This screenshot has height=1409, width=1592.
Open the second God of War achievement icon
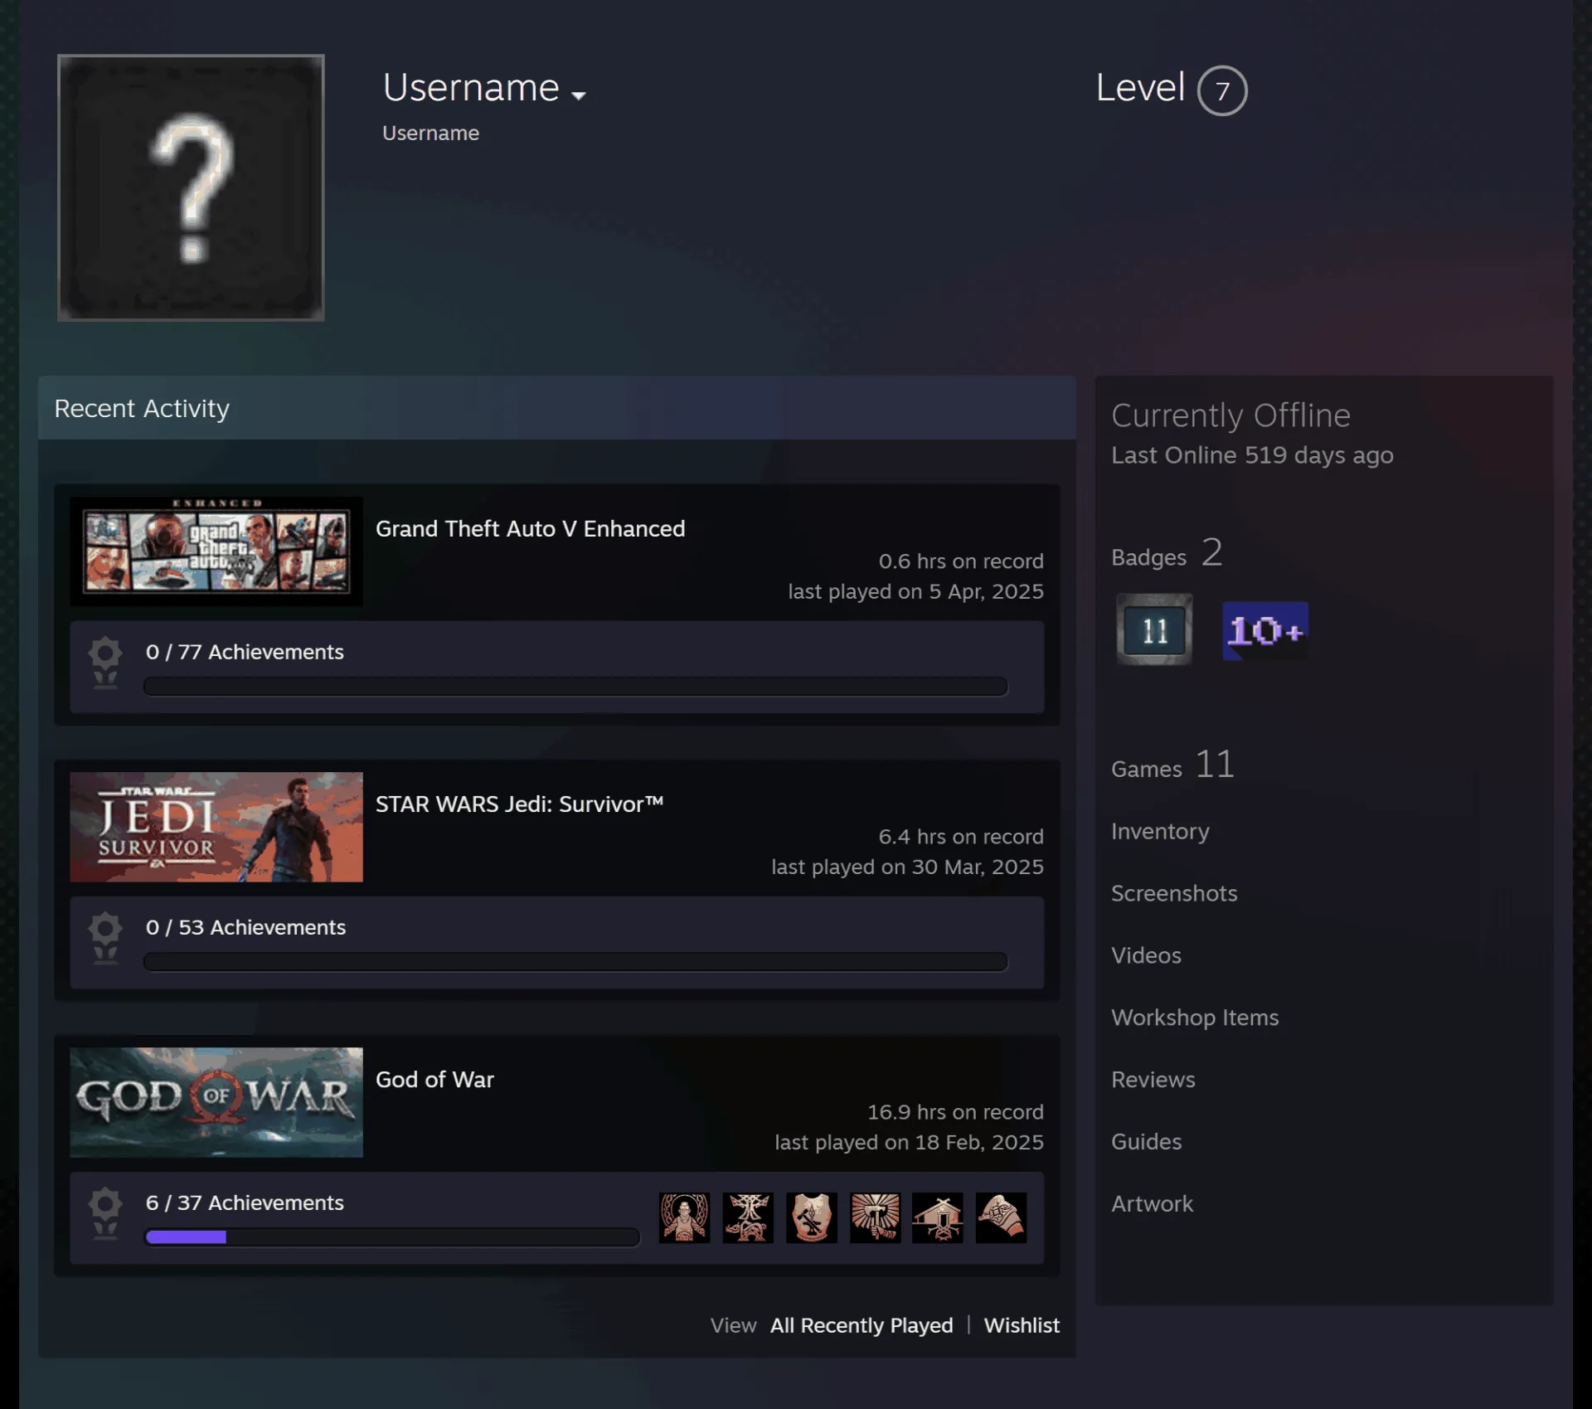pos(748,1217)
